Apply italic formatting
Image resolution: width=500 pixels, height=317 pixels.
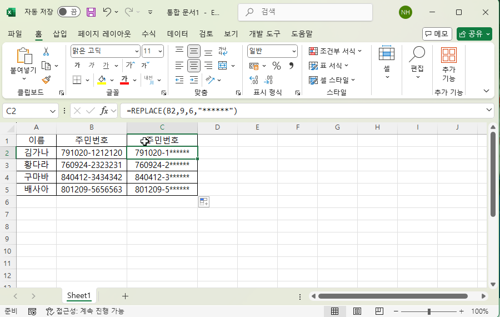[92, 65]
